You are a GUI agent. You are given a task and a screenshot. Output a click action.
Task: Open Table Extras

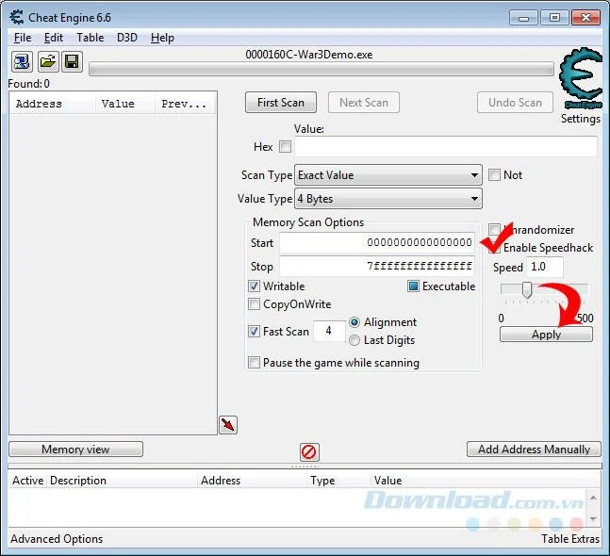point(570,539)
